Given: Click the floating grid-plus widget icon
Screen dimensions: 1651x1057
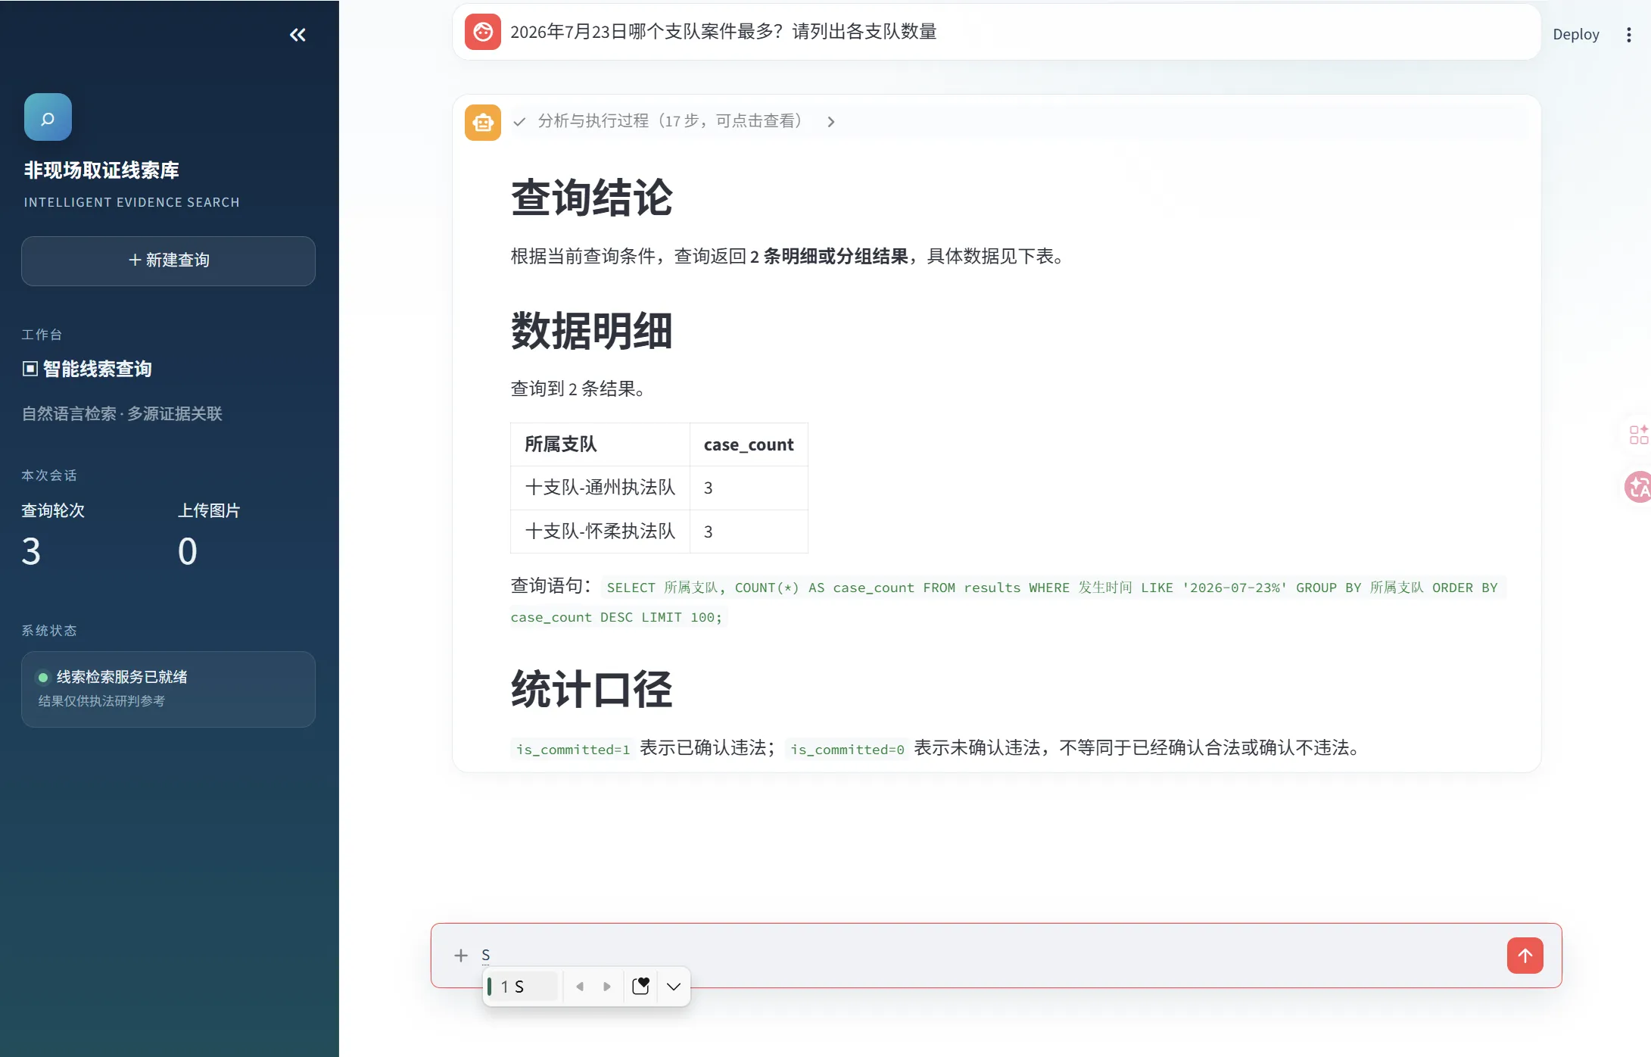Looking at the screenshot, I should [1638, 434].
